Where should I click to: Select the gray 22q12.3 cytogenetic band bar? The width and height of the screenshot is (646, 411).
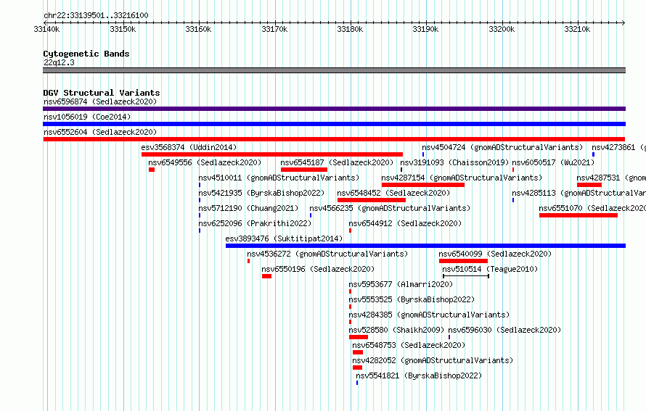point(334,70)
